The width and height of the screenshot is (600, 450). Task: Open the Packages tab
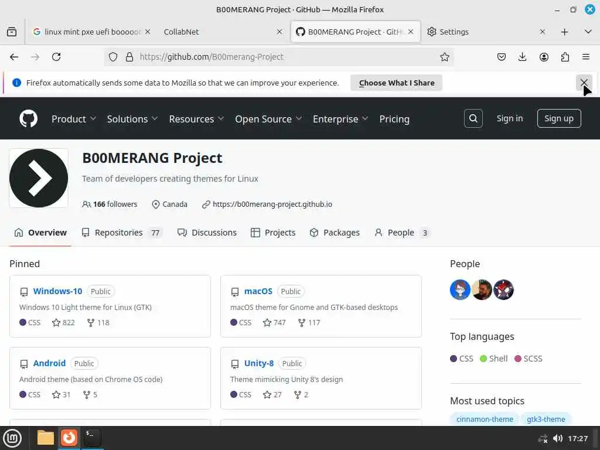pos(335,233)
